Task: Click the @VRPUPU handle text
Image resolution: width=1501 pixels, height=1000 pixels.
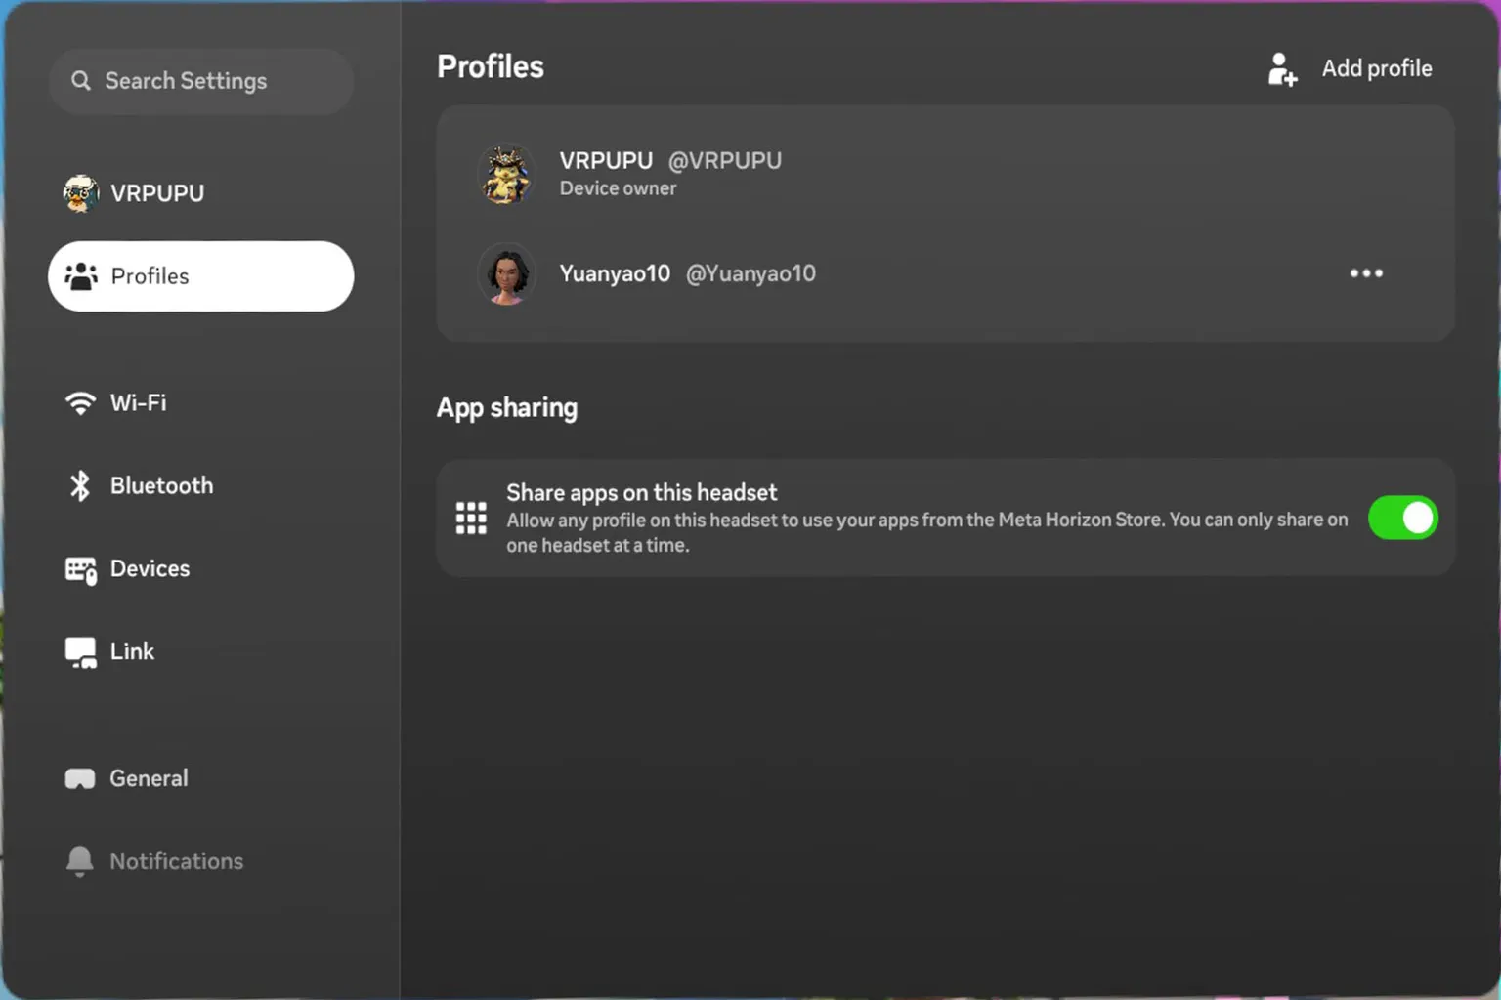Action: [x=724, y=160]
